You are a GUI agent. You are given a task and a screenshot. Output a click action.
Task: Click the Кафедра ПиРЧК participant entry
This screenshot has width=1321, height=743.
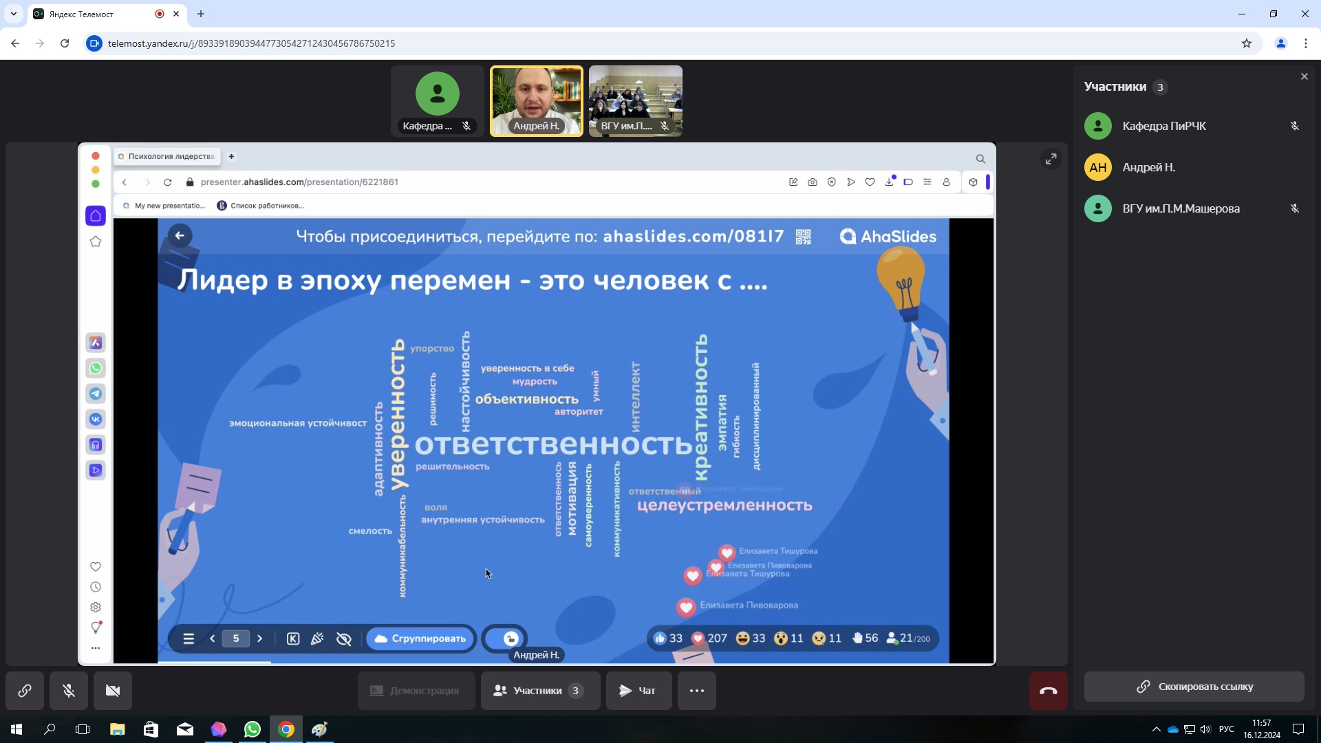pyautogui.click(x=1164, y=126)
